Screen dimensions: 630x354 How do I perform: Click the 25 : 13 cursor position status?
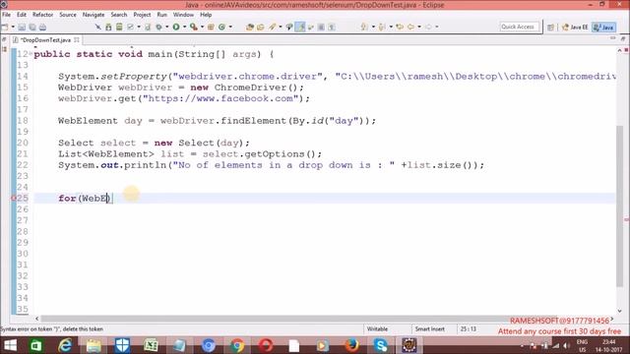pos(469,328)
